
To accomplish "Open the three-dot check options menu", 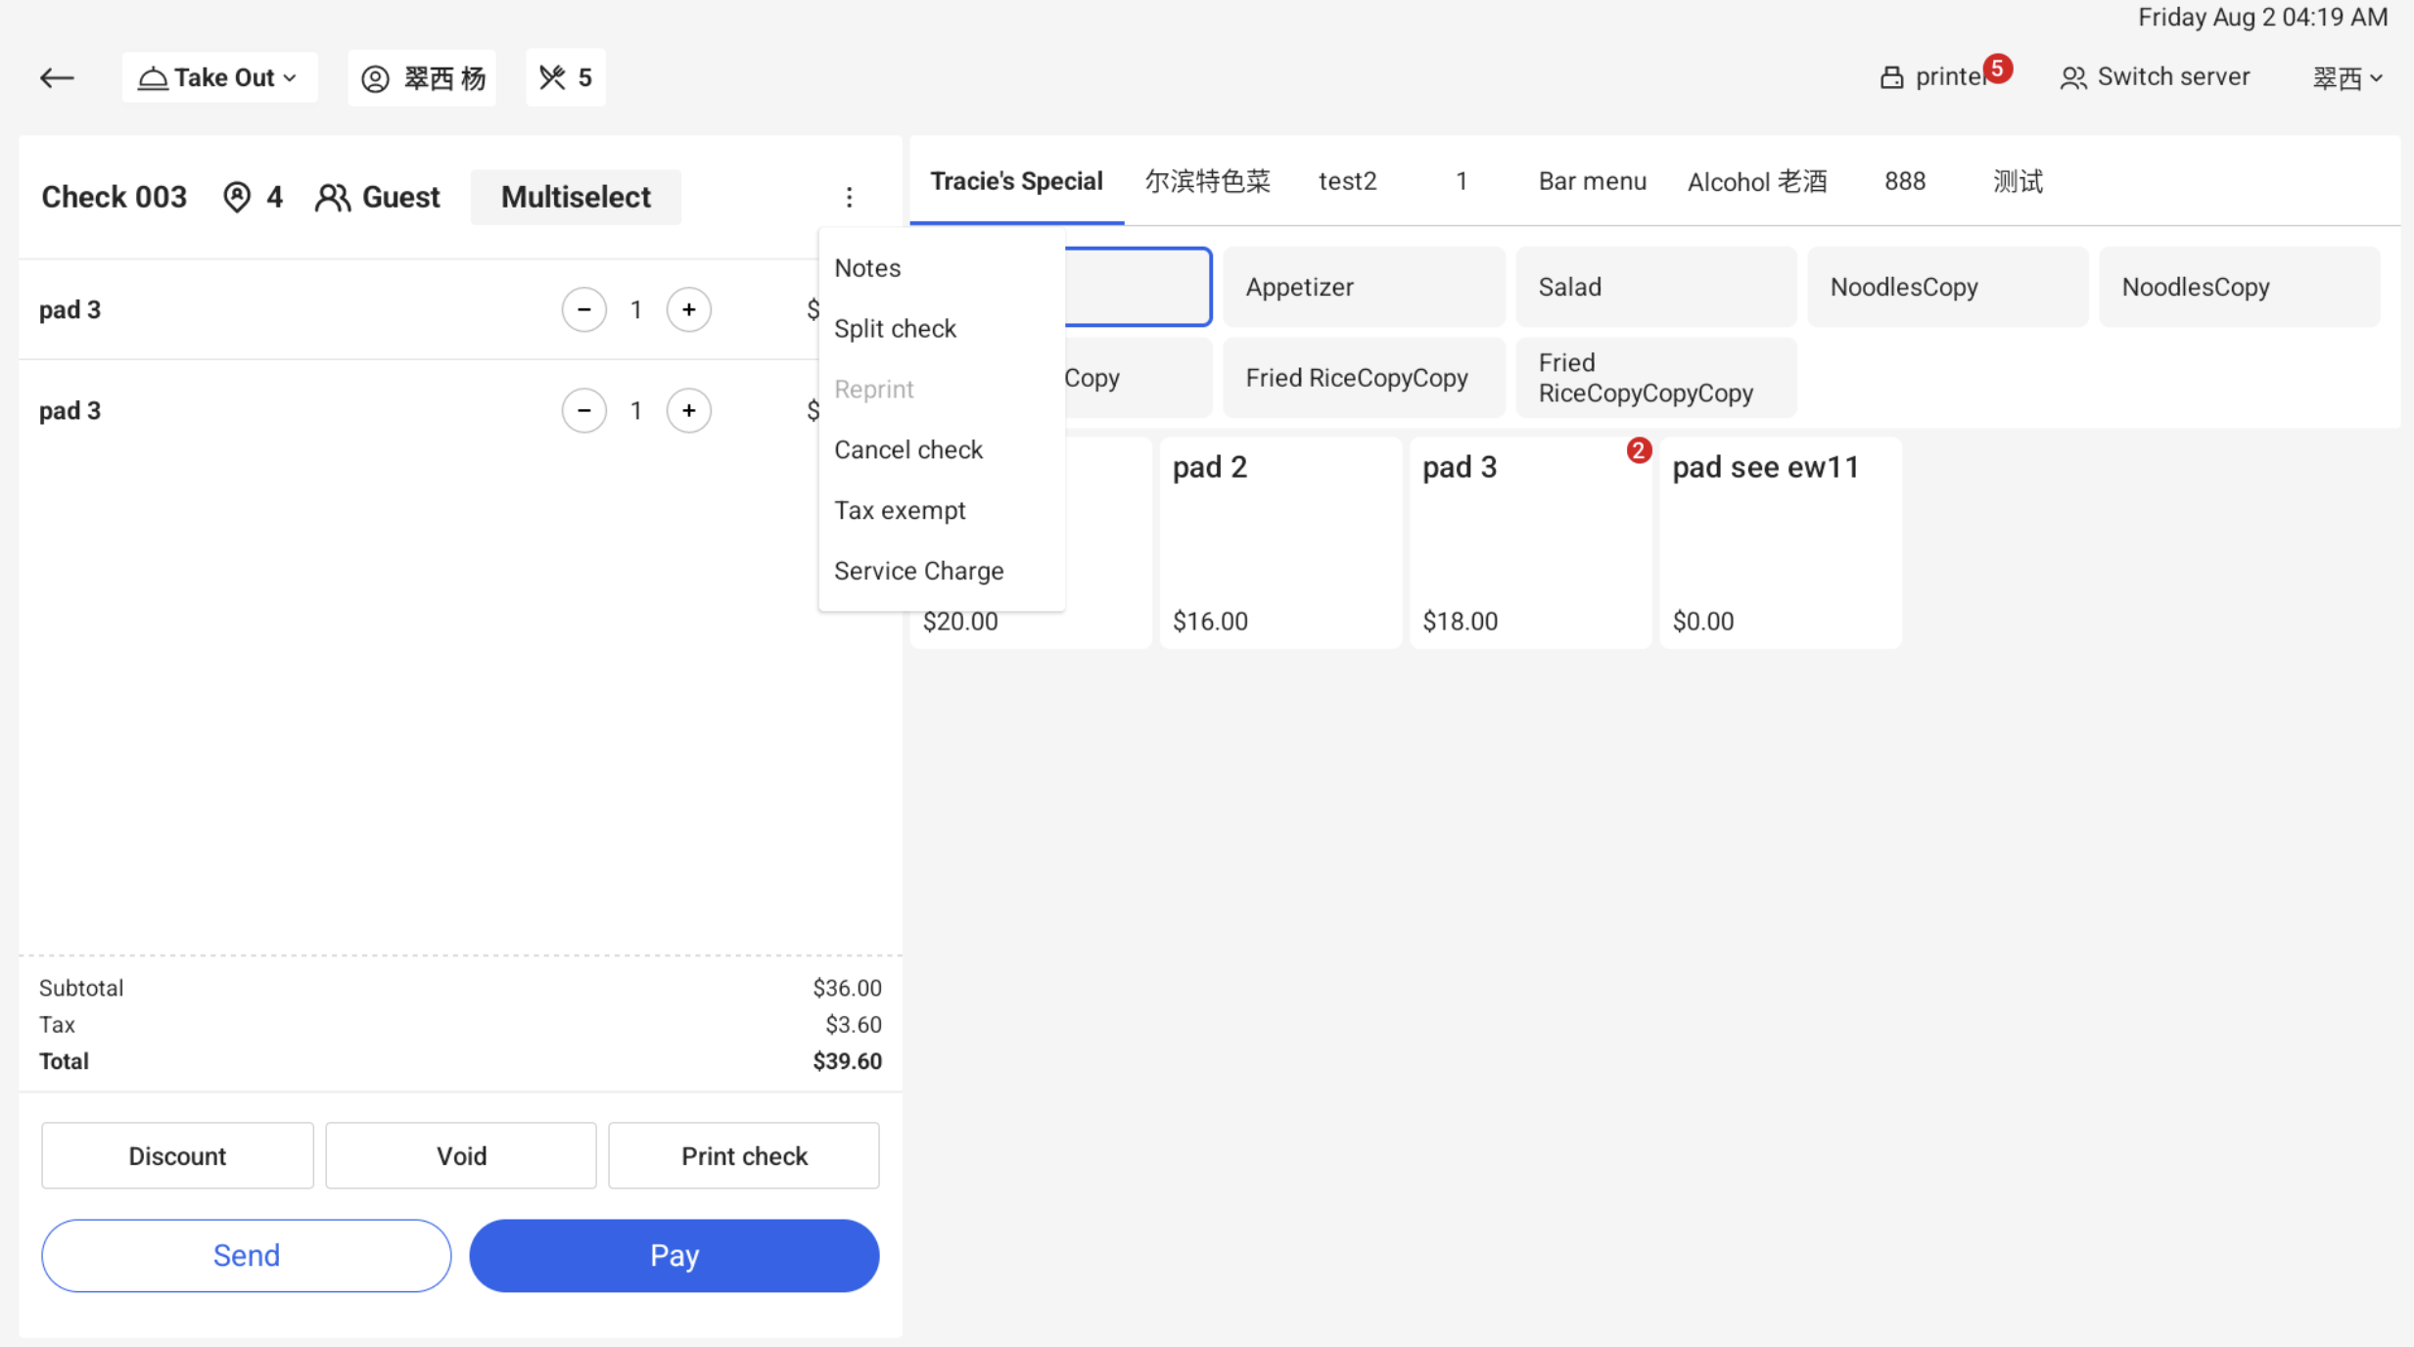I will pyautogui.click(x=850, y=197).
